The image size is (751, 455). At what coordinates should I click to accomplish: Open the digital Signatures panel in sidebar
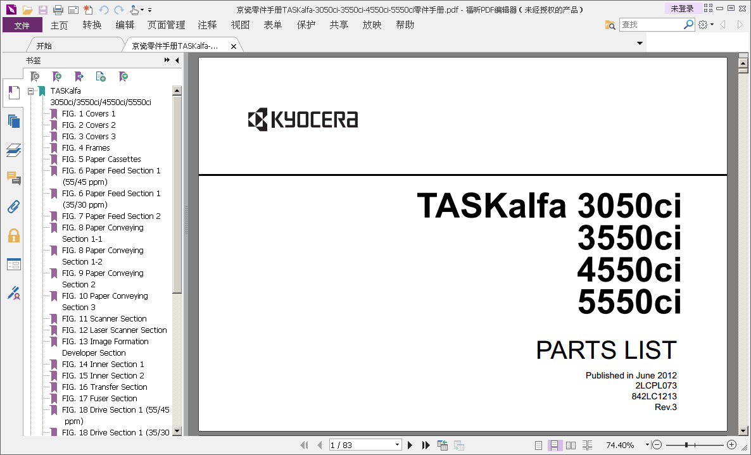pyautogui.click(x=14, y=293)
